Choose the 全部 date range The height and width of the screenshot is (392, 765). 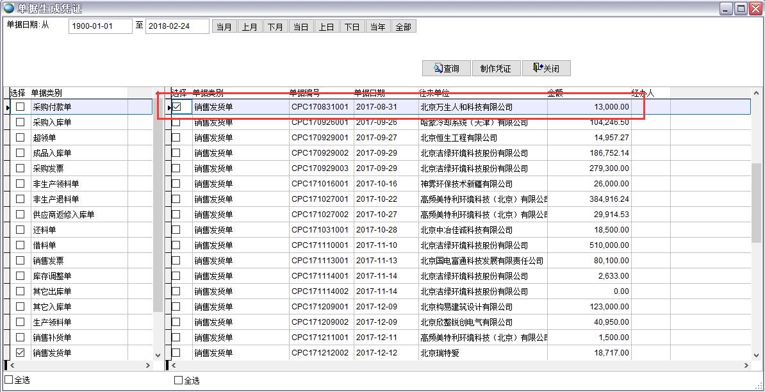(404, 27)
